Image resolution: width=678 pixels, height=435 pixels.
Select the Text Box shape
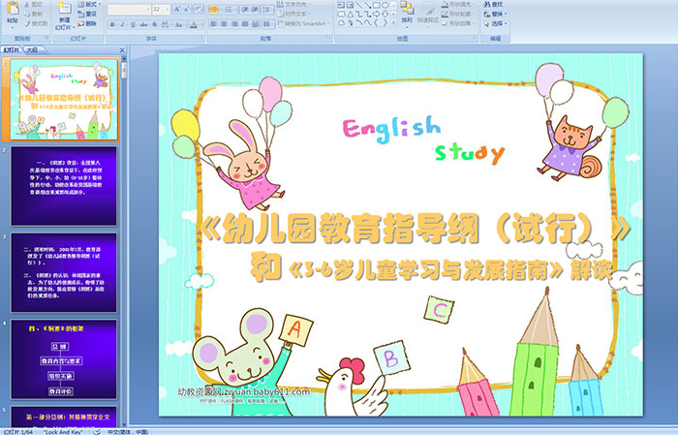pyautogui.click(x=341, y=5)
